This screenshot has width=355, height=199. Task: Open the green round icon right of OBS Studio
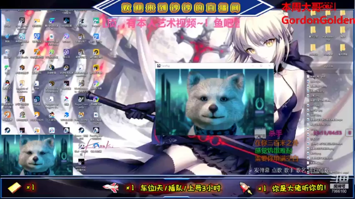pos(52,53)
